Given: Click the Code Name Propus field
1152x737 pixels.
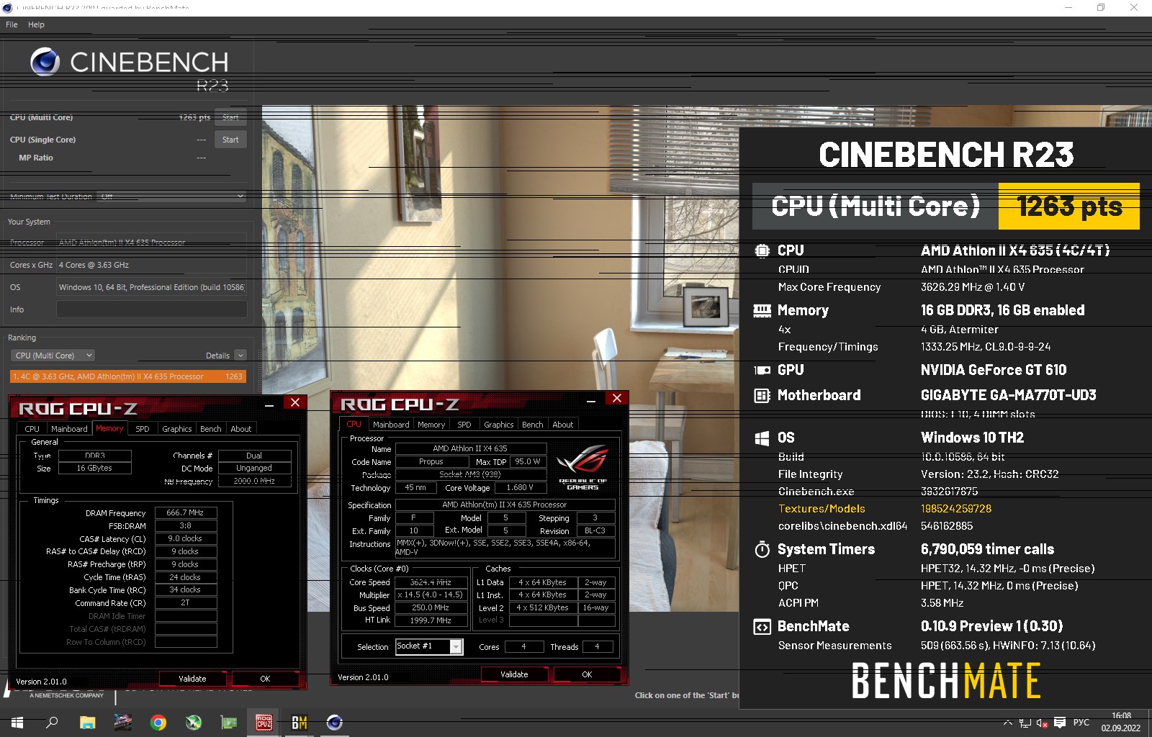Looking at the screenshot, I should (x=431, y=461).
